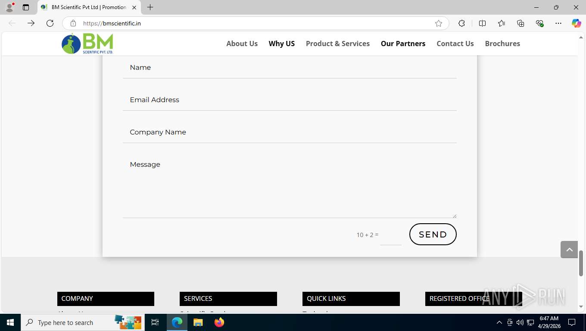Go to Contact Us page
Screen dimensions: 586x331
pos(455,44)
